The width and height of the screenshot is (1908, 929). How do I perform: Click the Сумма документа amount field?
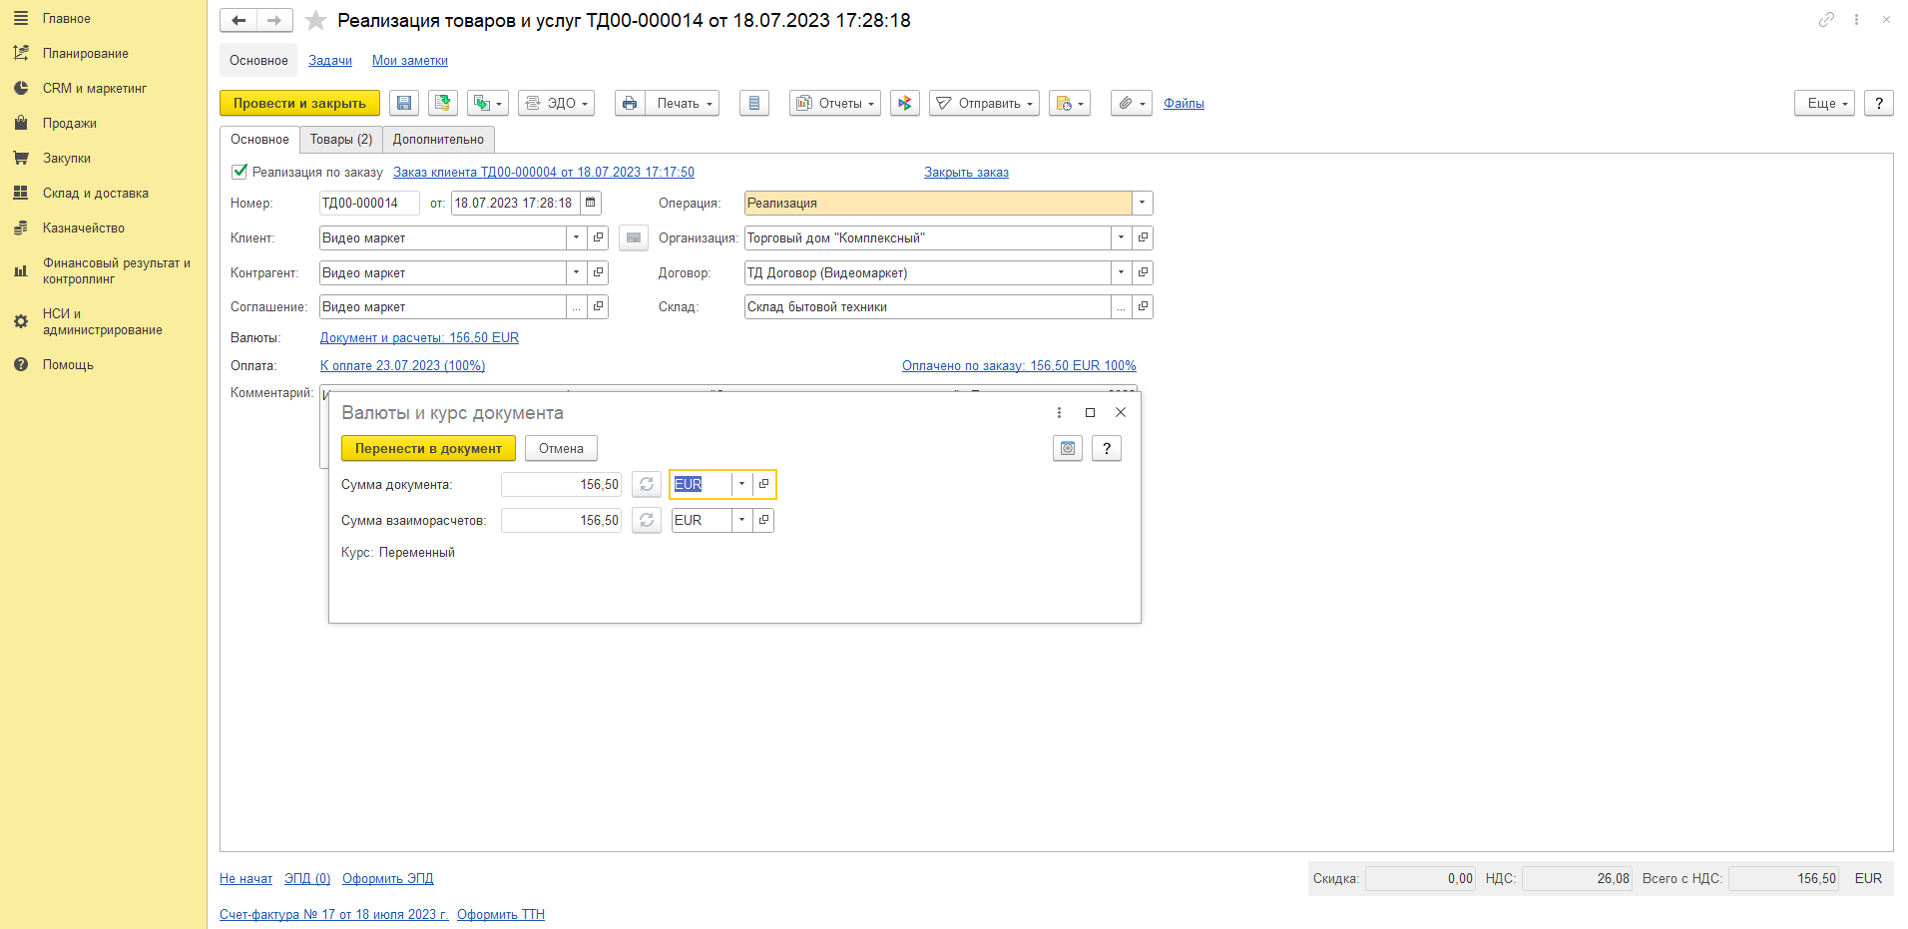(x=561, y=484)
